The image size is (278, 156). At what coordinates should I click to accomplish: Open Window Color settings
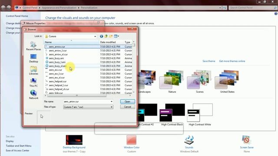132,143
